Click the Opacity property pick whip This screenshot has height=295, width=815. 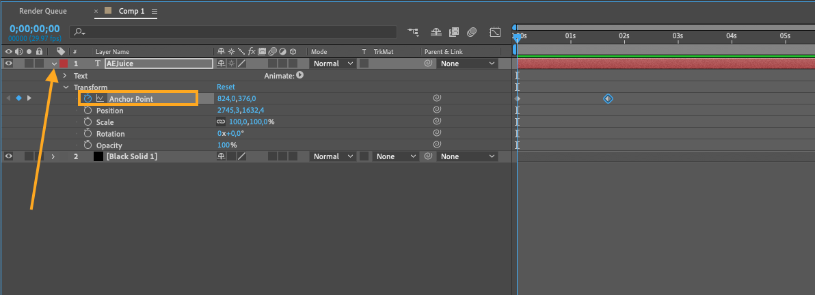coord(438,144)
